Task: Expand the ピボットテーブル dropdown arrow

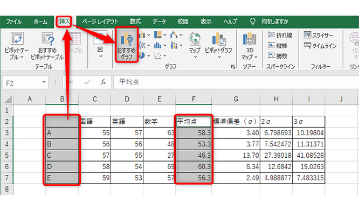Action: 22,57
